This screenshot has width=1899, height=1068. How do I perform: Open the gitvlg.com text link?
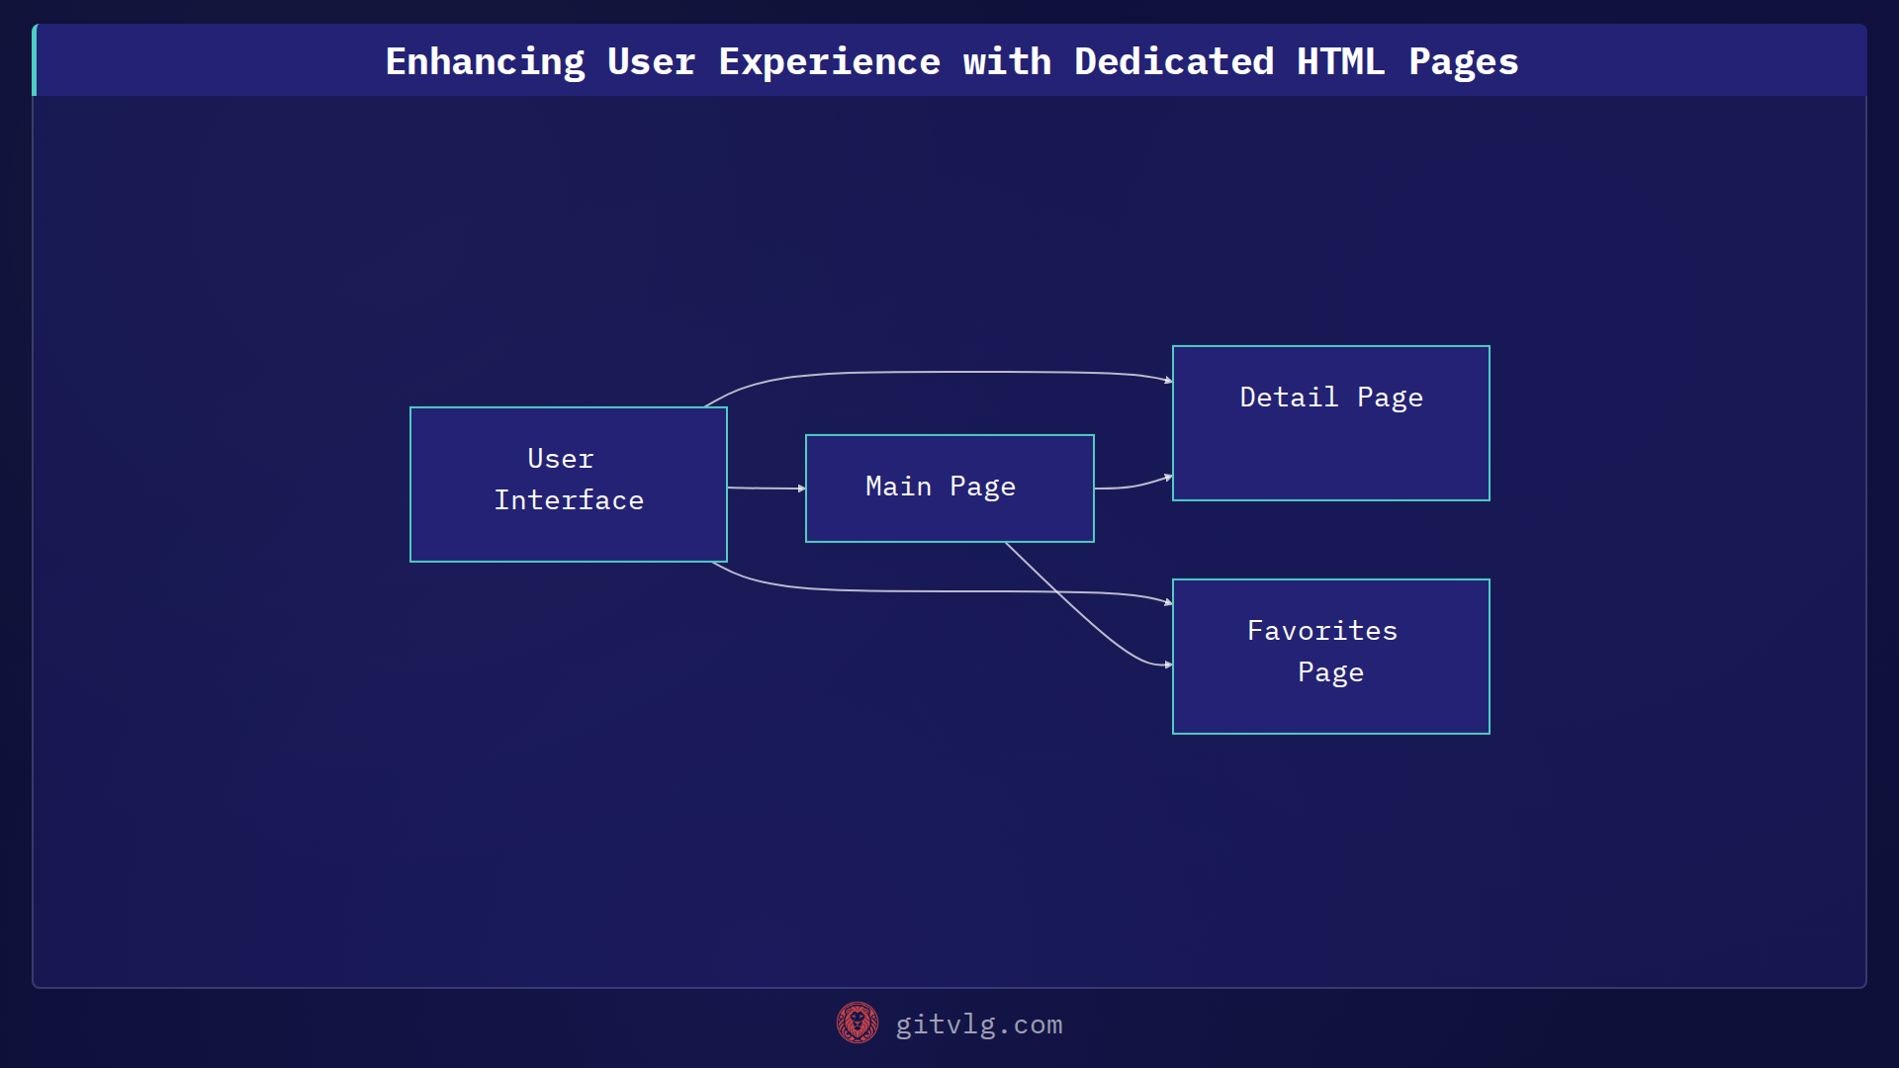(979, 1024)
